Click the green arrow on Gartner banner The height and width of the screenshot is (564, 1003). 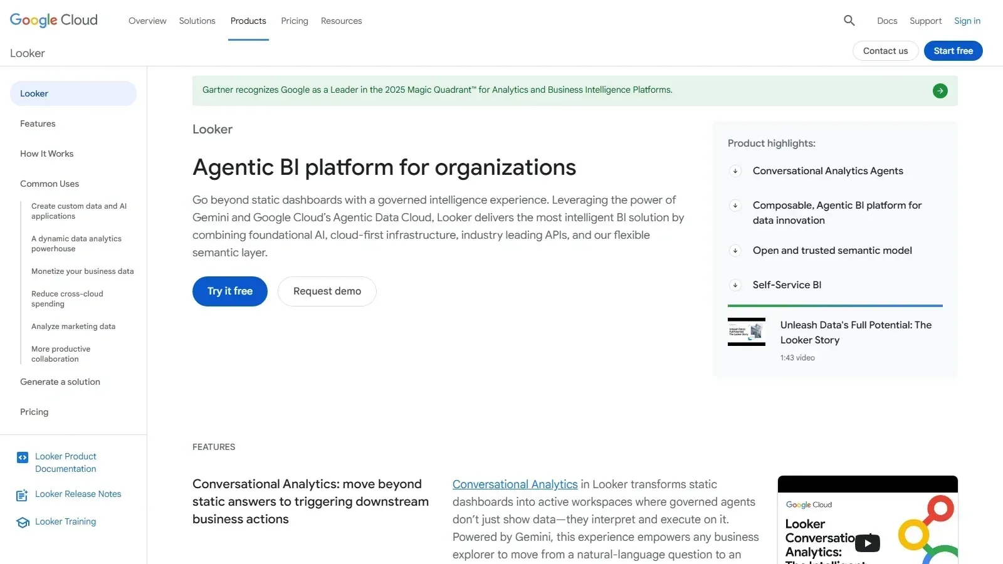[940, 91]
